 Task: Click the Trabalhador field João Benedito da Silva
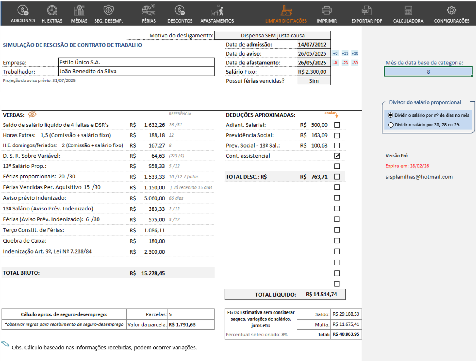137,71
